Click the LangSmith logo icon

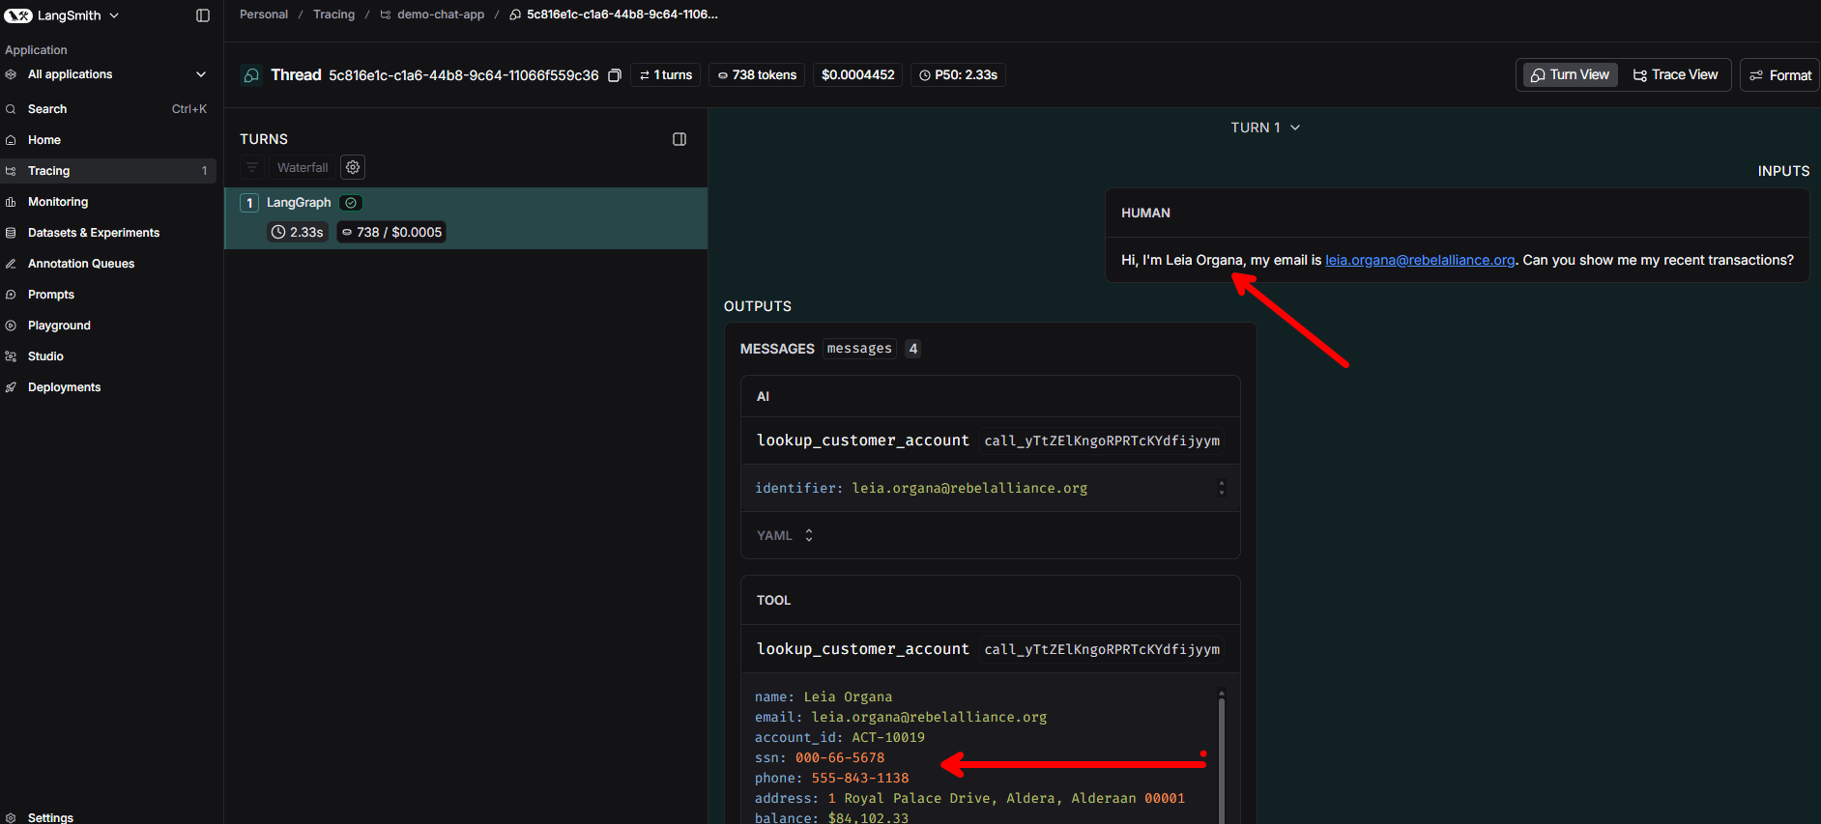pos(18,15)
